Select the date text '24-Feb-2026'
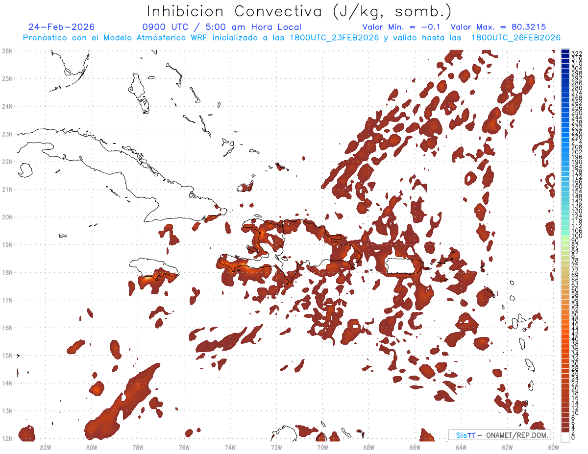This screenshot has width=588, height=454. click(x=61, y=27)
